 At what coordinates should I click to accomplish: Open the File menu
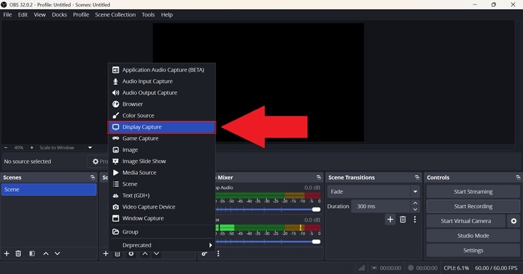(x=7, y=14)
